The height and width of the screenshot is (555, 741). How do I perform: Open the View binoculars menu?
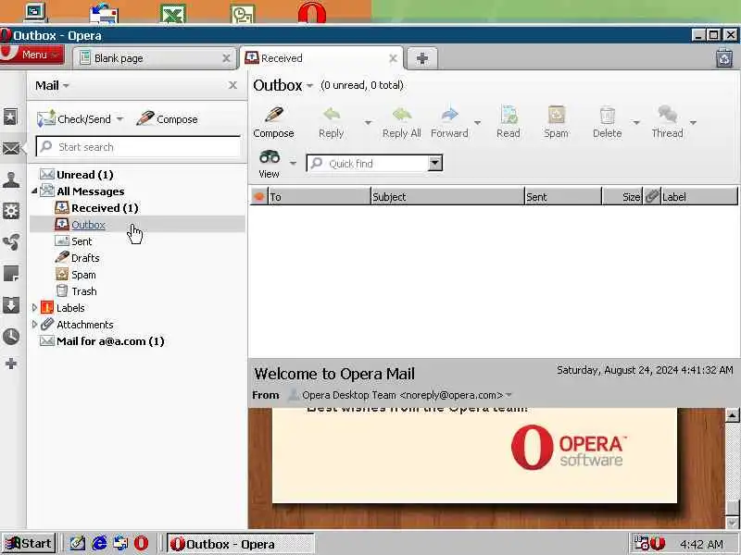(270, 164)
